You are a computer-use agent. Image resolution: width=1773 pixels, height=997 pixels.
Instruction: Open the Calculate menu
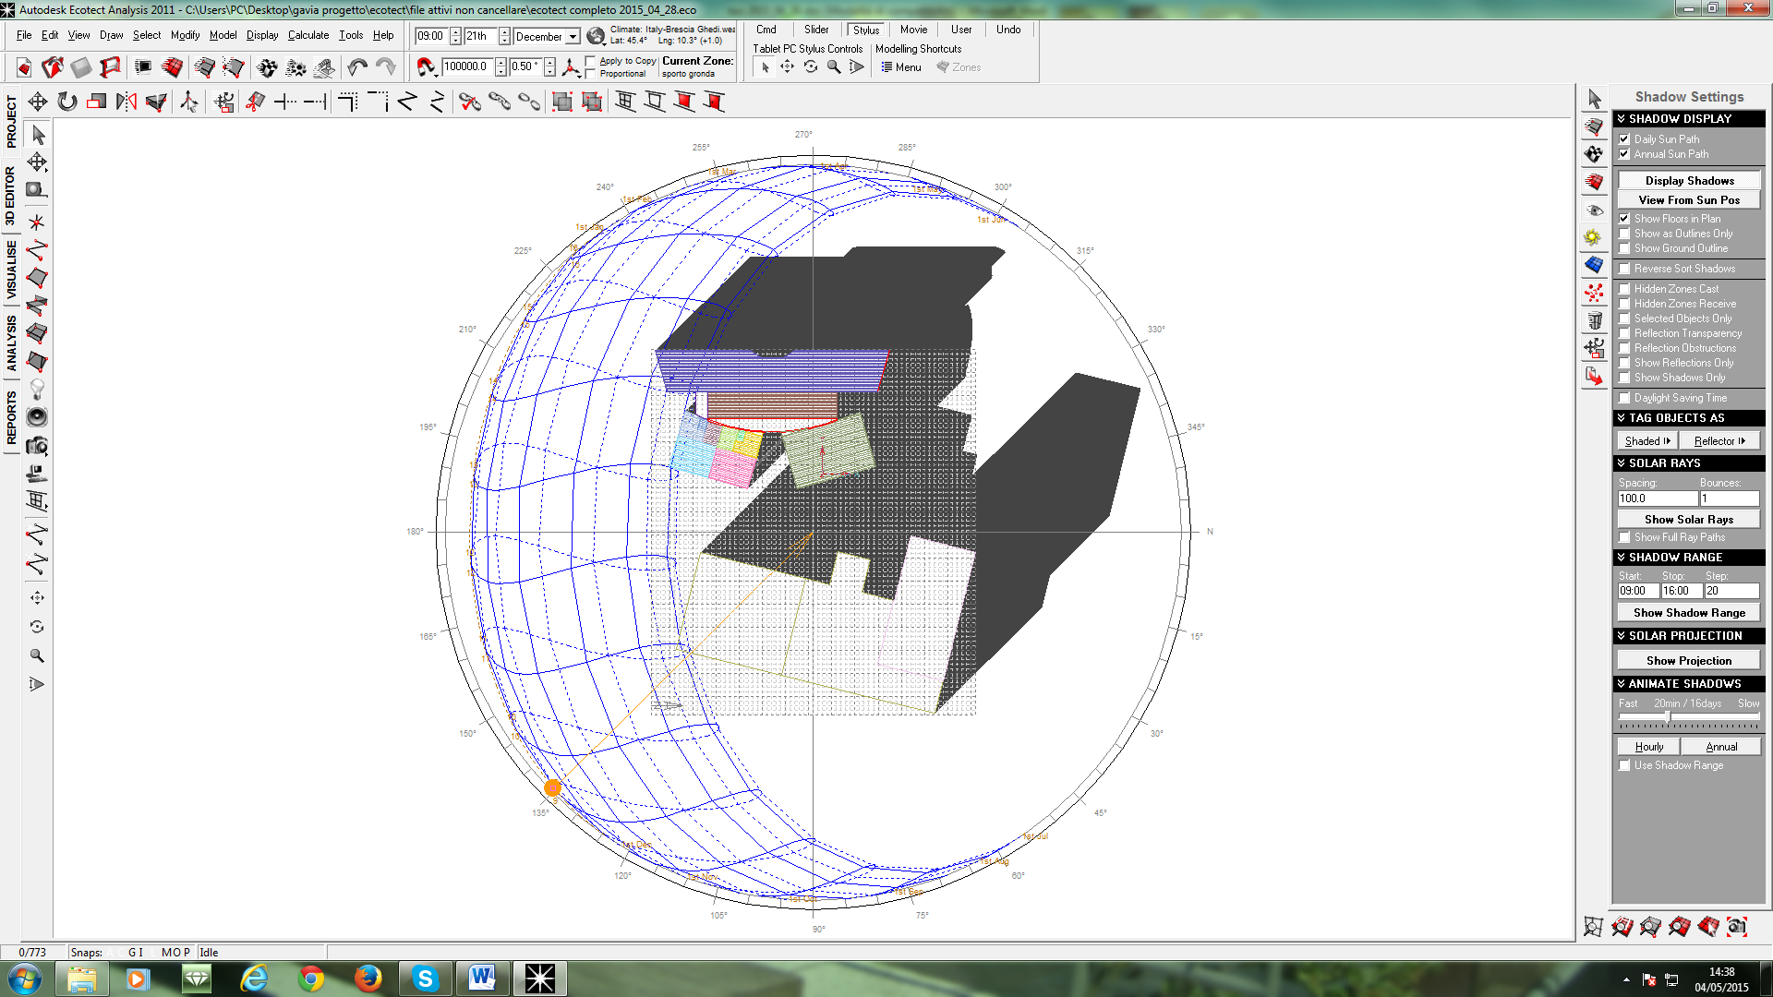[x=308, y=35]
